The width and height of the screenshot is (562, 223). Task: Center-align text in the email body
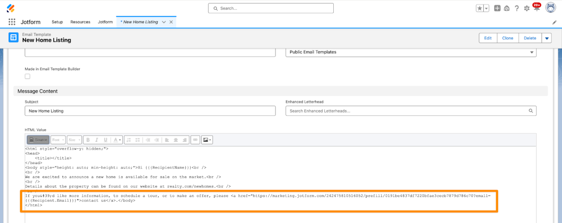(x=176, y=140)
